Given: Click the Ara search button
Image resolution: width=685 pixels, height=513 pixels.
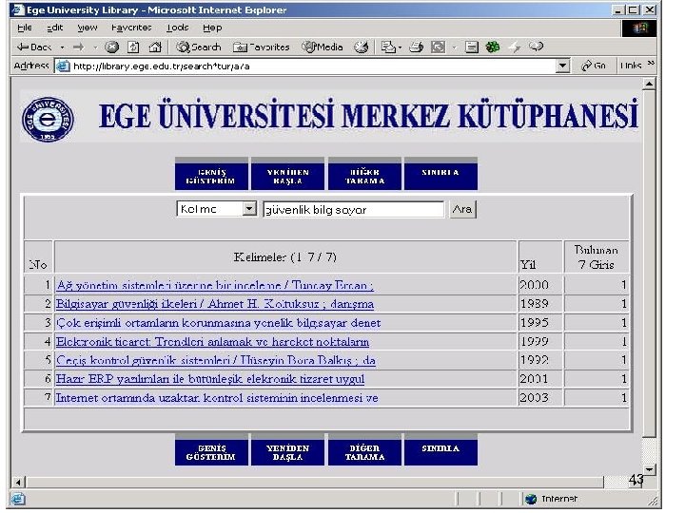Looking at the screenshot, I should point(462,209).
